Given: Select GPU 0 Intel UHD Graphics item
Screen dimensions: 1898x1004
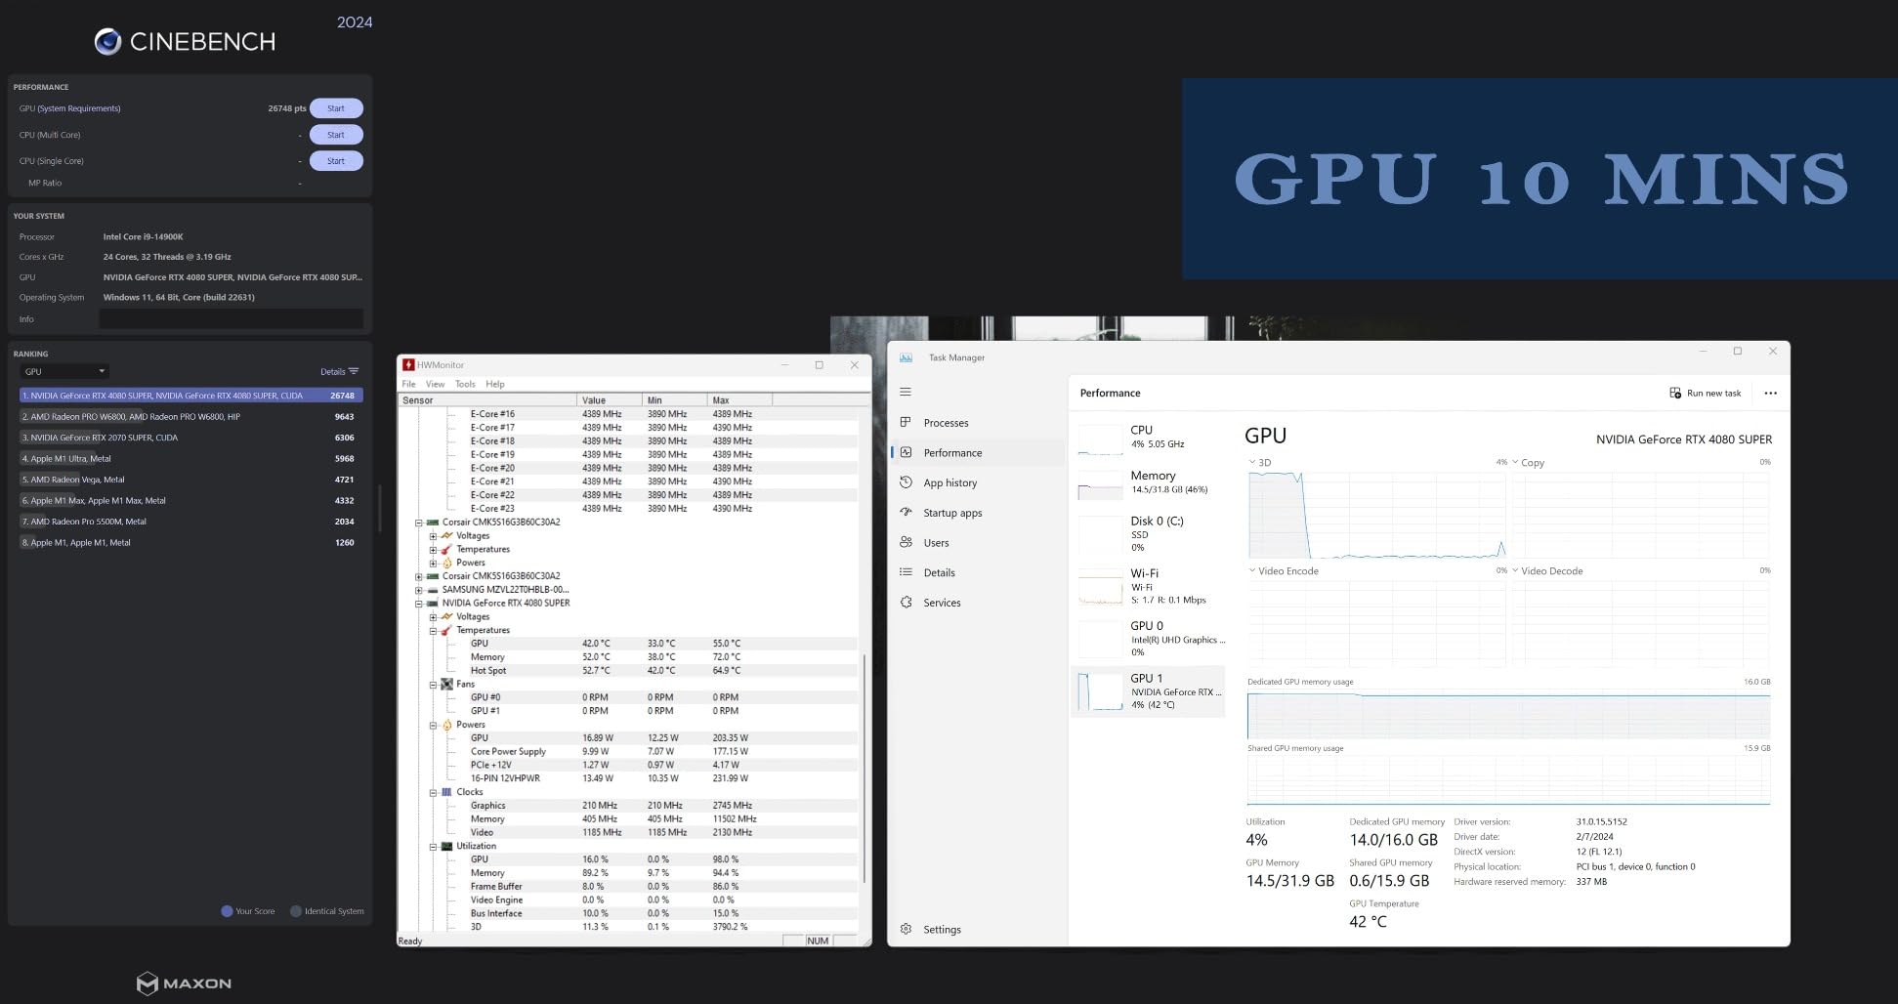Looking at the screenshot, I should [x=1149, y=640].
